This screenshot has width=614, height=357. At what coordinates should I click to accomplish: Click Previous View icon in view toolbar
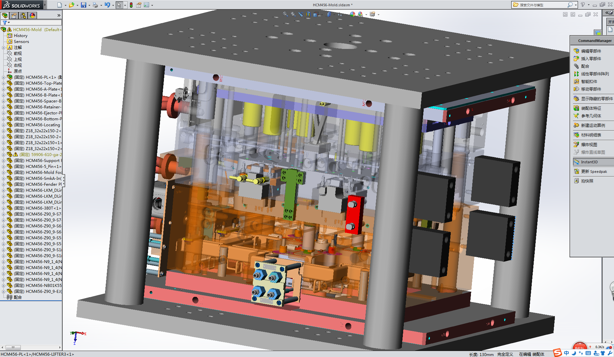pos(301,14)
